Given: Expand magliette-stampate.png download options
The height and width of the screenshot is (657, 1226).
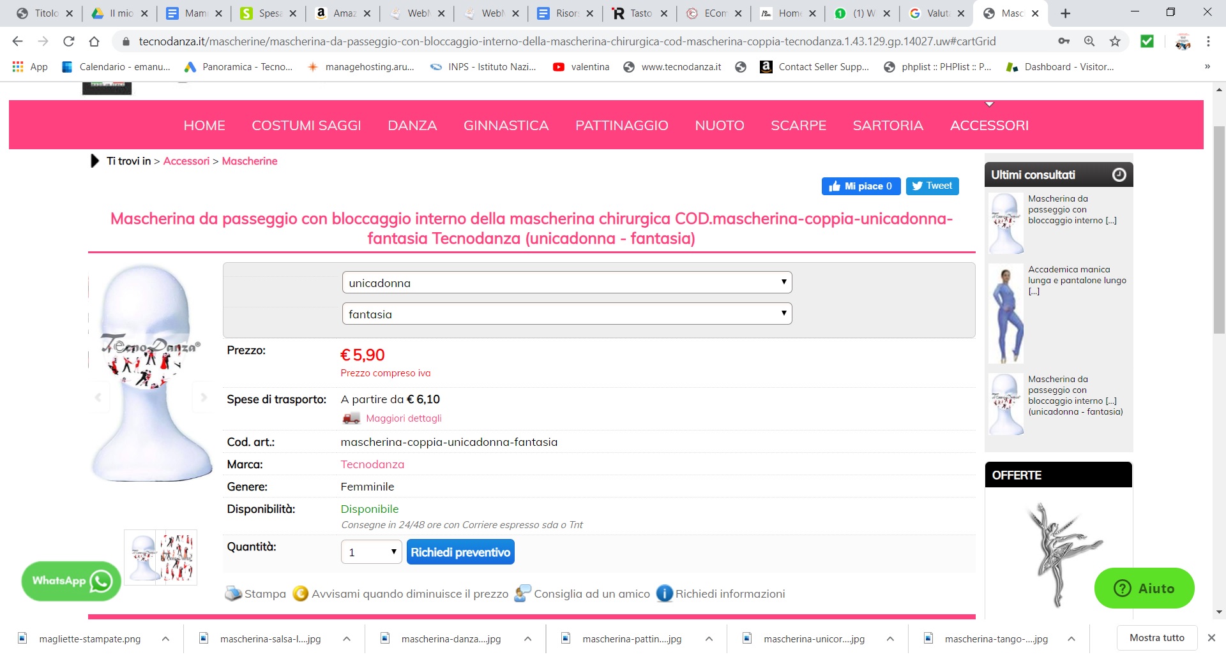Looking at the screenshot, I should tap(165, 639).
